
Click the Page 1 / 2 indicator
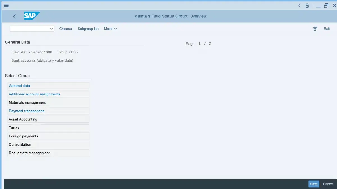click(x=198, y=44)
